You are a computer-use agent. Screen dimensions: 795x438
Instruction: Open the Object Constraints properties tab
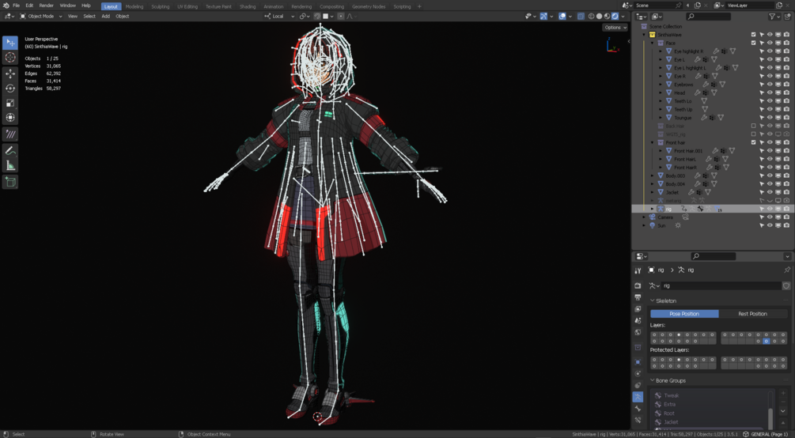point(638,385)
